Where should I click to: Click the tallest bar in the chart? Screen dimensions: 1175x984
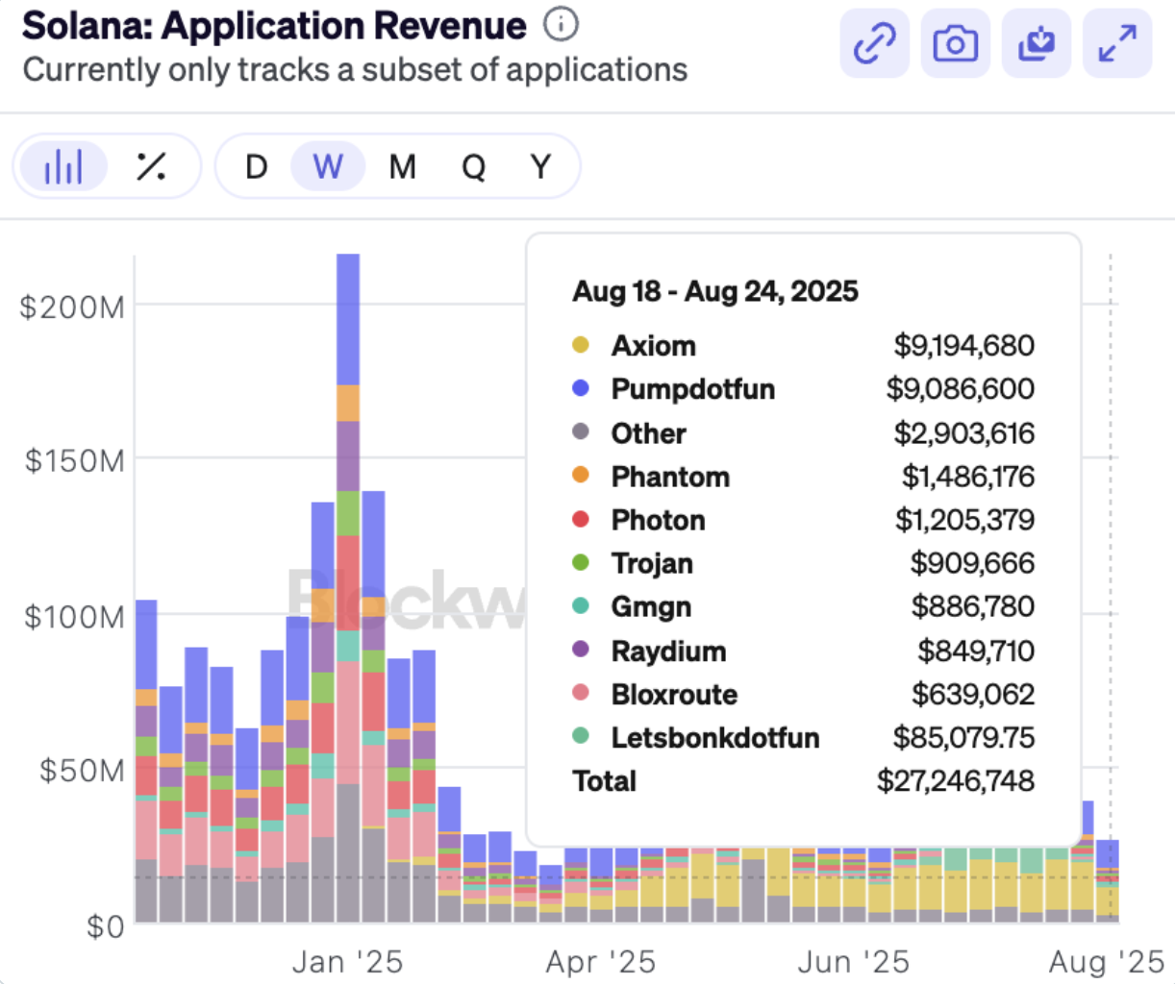point(348,588)
